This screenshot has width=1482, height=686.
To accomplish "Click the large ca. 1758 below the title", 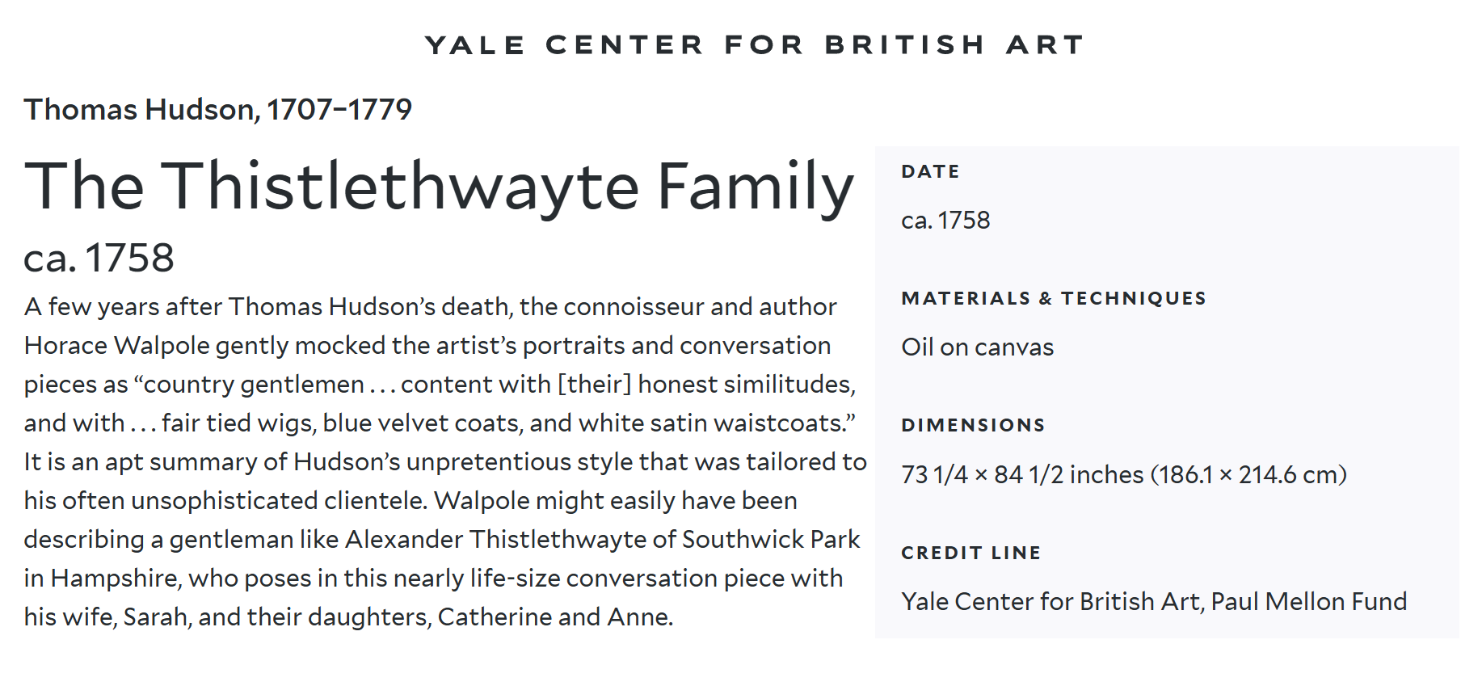I will point(99,258).
